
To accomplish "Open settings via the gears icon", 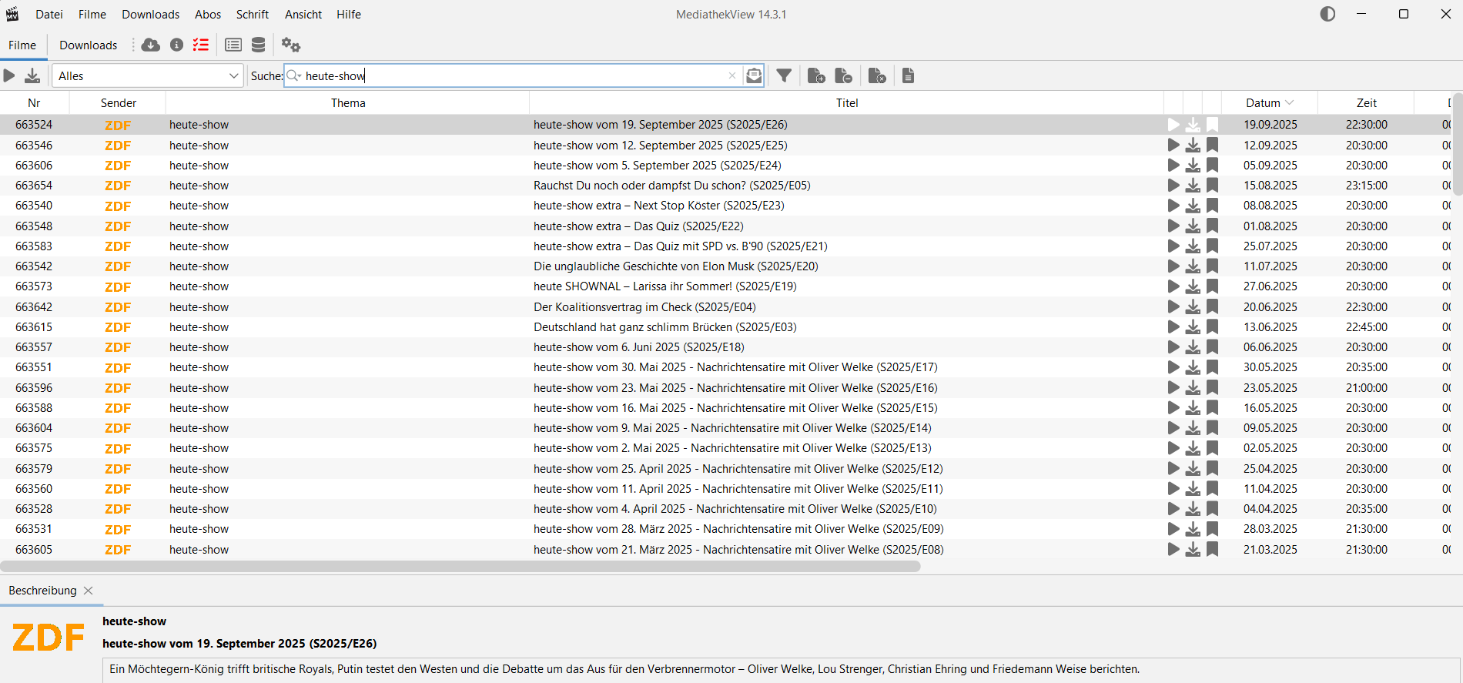I will coord(290,45).
